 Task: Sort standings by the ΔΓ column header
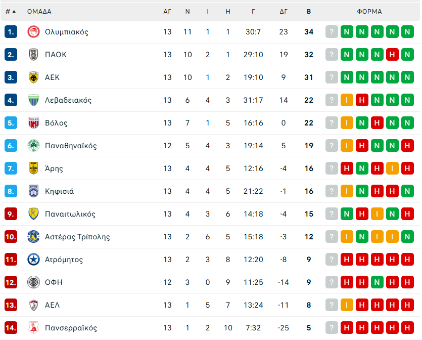(x=284, y=11)
